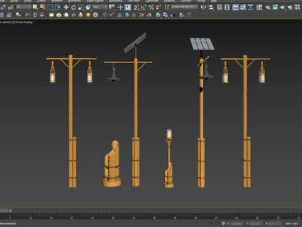
Task: Open the Curve Editor
Action: (243, 8)
